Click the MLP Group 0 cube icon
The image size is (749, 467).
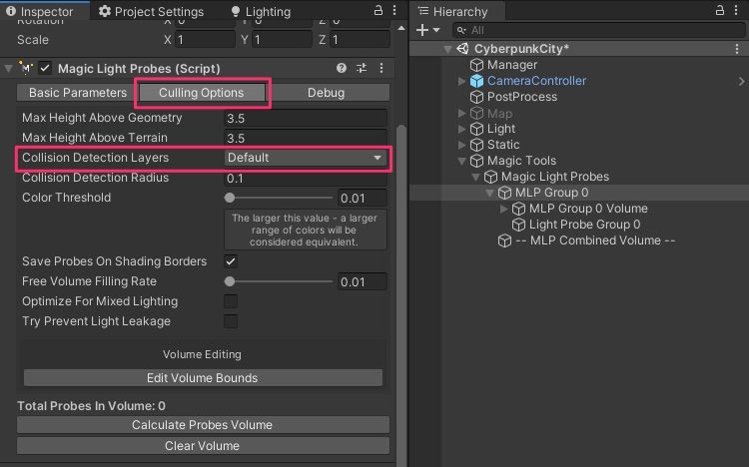[x=504, y=193]
